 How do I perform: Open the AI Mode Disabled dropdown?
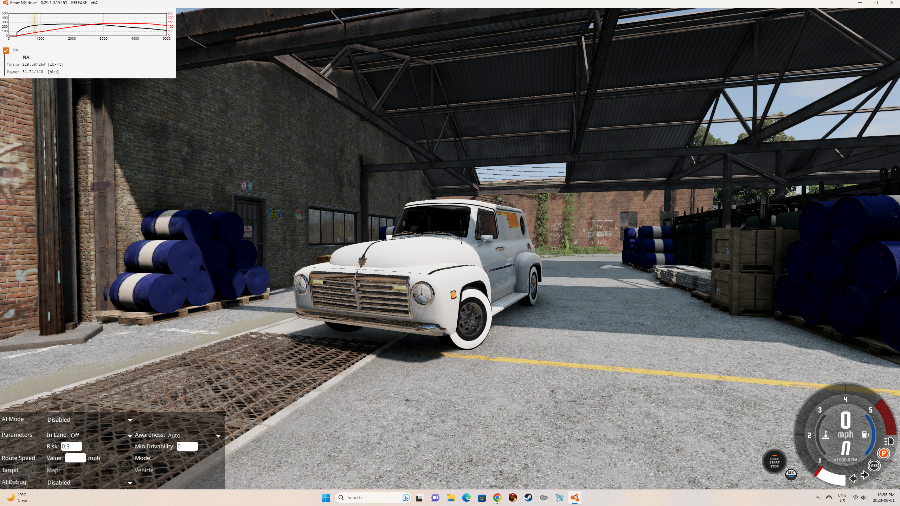click(90, 420)
